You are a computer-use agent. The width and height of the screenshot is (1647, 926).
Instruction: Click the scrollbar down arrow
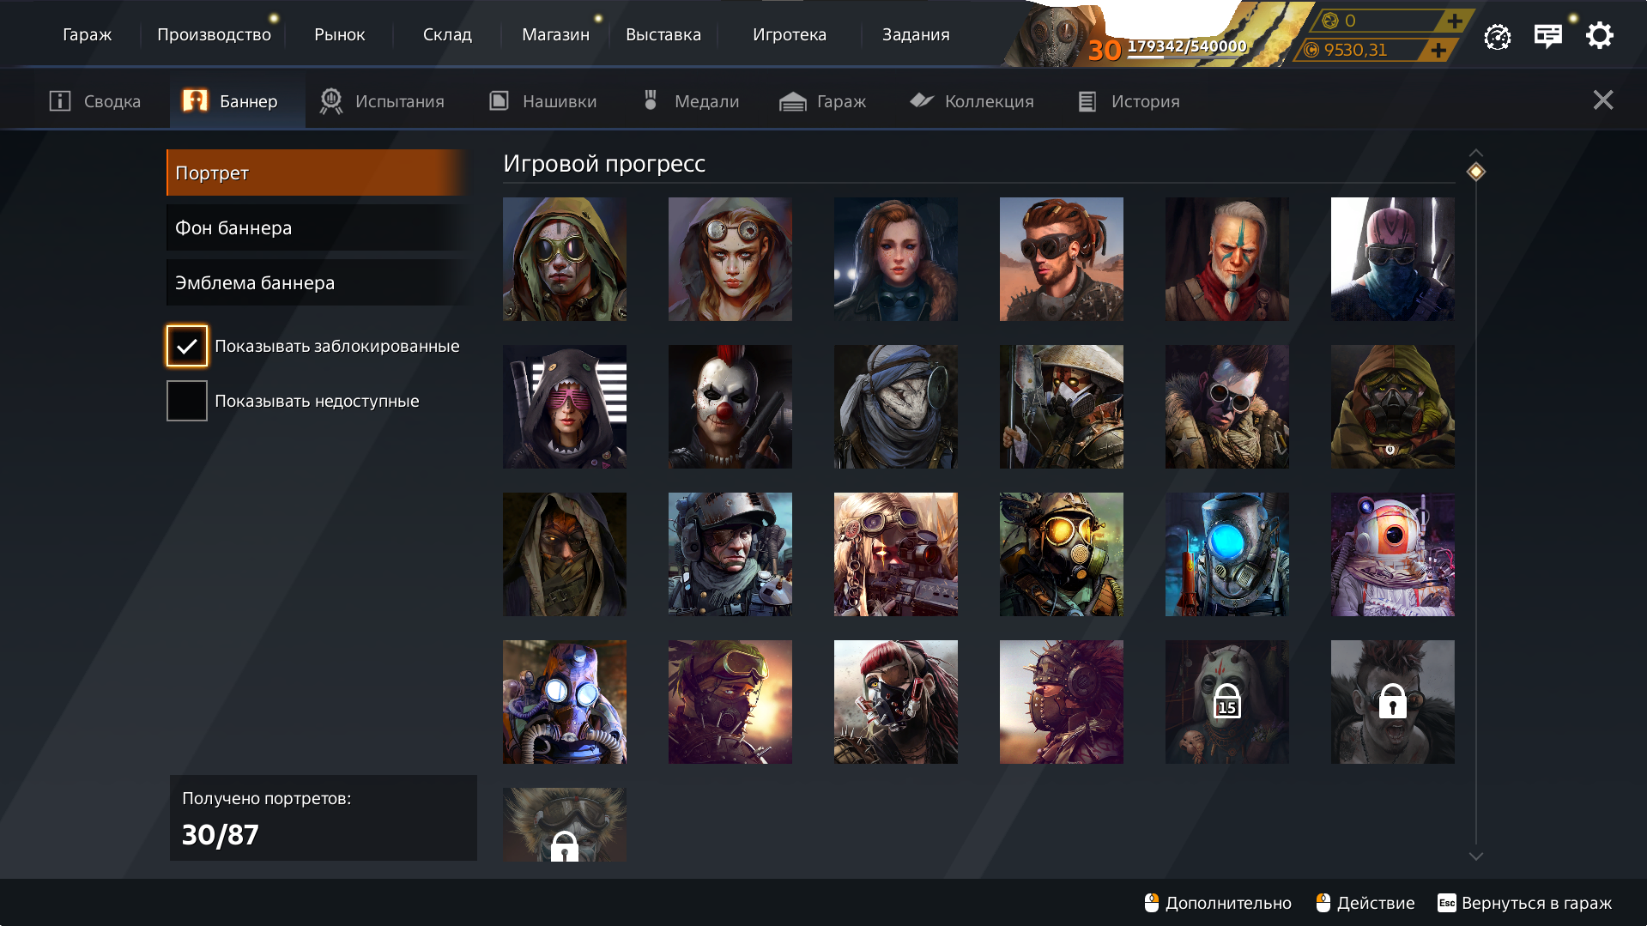pyautogui.click(x=1475, y=856)
